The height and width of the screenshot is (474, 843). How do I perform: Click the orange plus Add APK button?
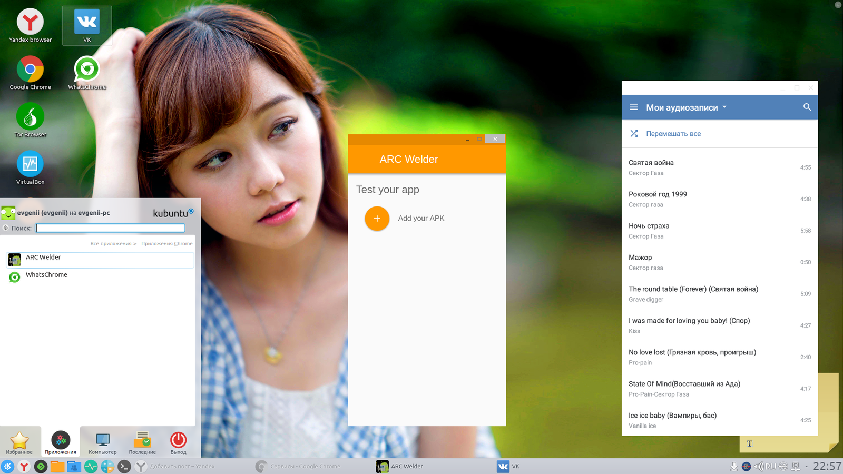pyautogui.click(x=377, y=218)
